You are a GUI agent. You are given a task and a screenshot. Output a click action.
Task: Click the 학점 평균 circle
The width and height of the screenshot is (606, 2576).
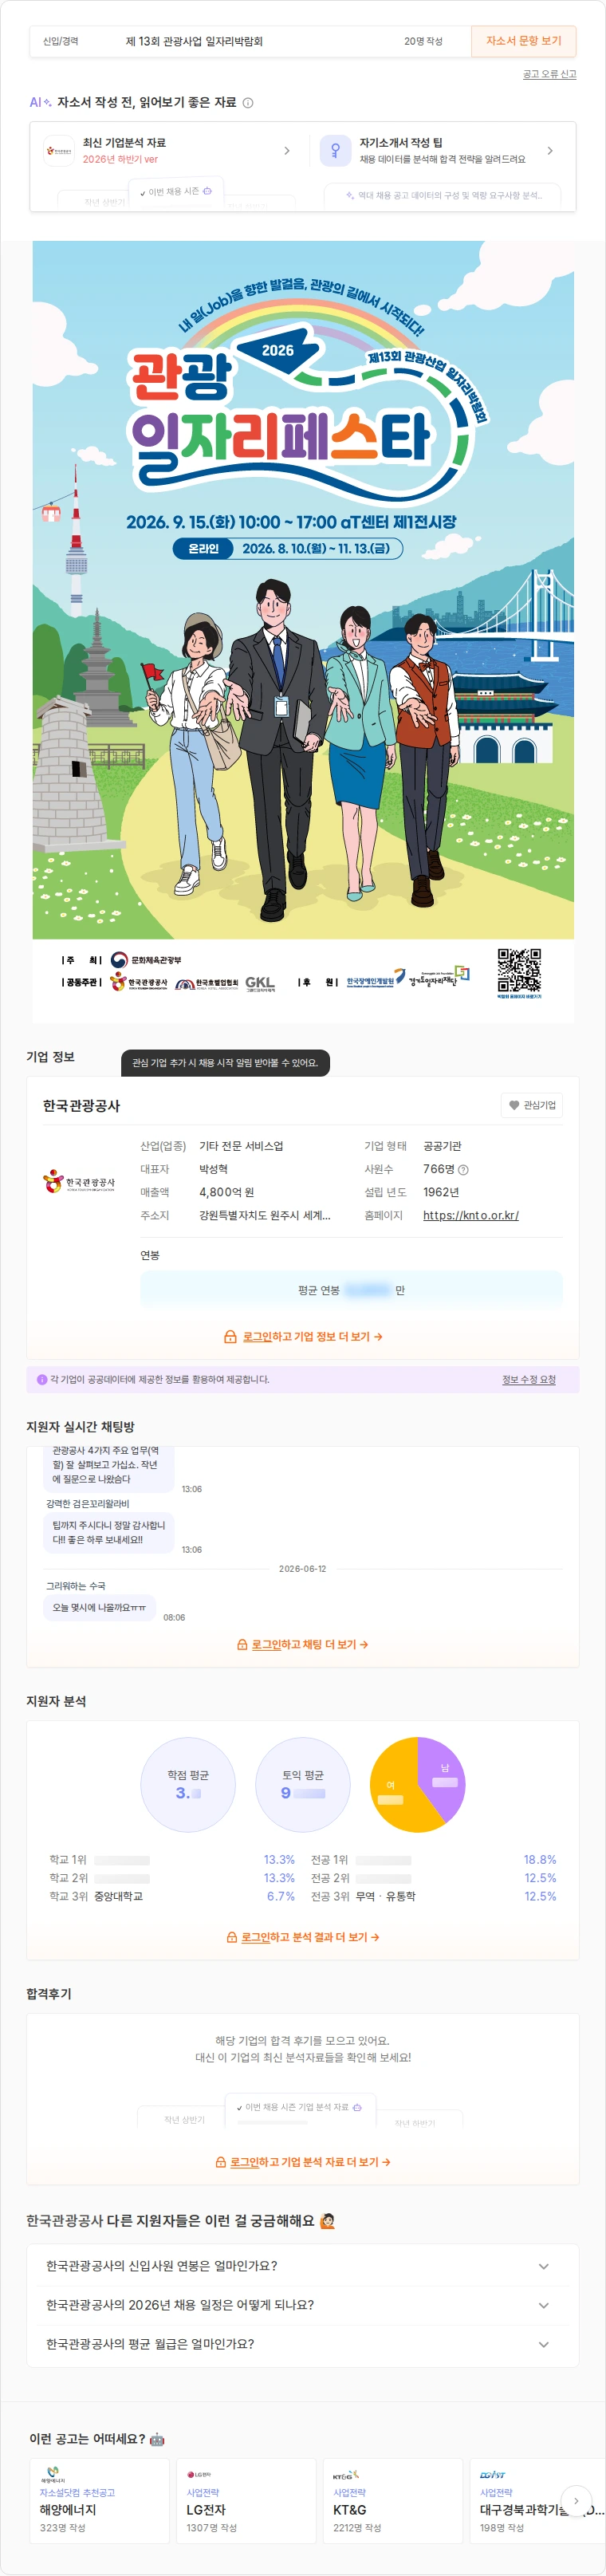pos(188,1784)
